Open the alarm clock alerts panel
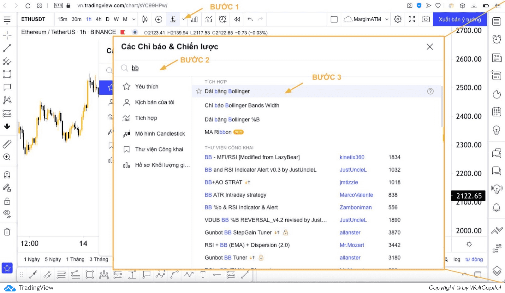 (x=497, y=39)
